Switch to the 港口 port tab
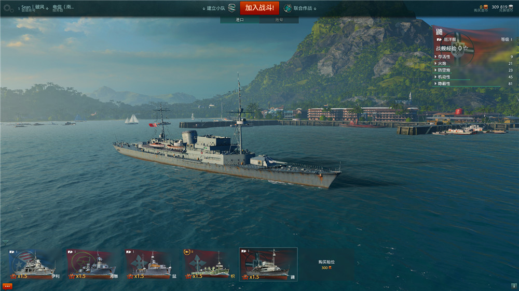 240,20
